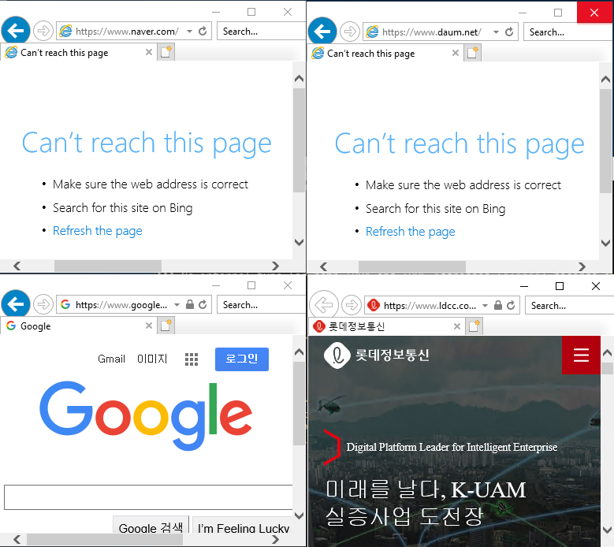Click the Google logo image
Screen dimensions: 614x547
coord(146,415)
